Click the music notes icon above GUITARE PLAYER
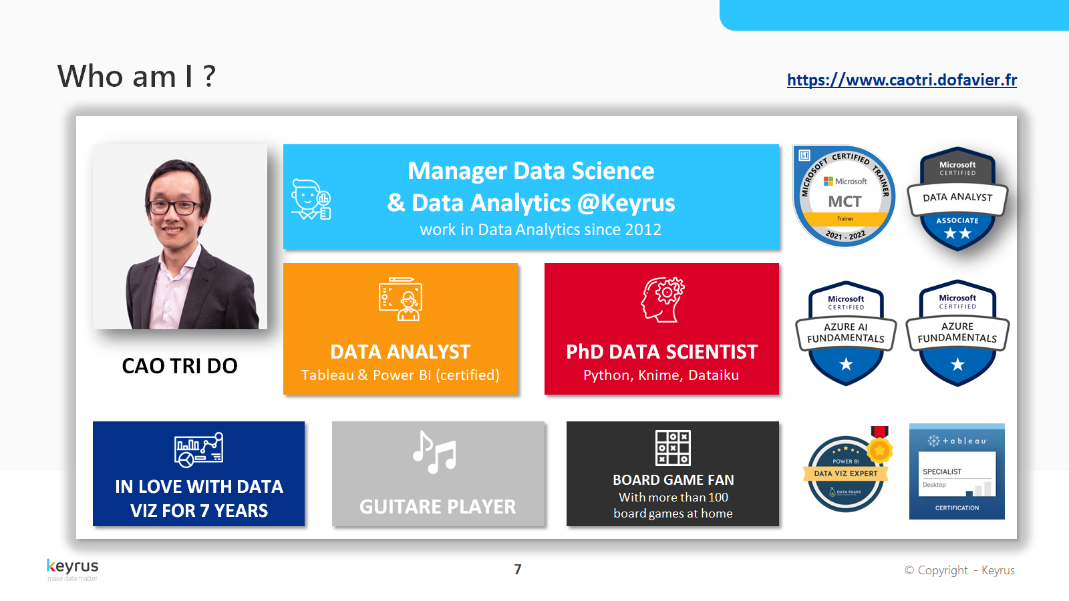Image resolution: width=1069 pixels, height=601 pixels. click(434, 452)
